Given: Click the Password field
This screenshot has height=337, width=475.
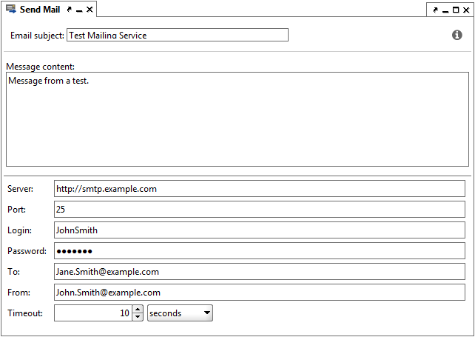Looking at the screenshot, I should [260, 251].
